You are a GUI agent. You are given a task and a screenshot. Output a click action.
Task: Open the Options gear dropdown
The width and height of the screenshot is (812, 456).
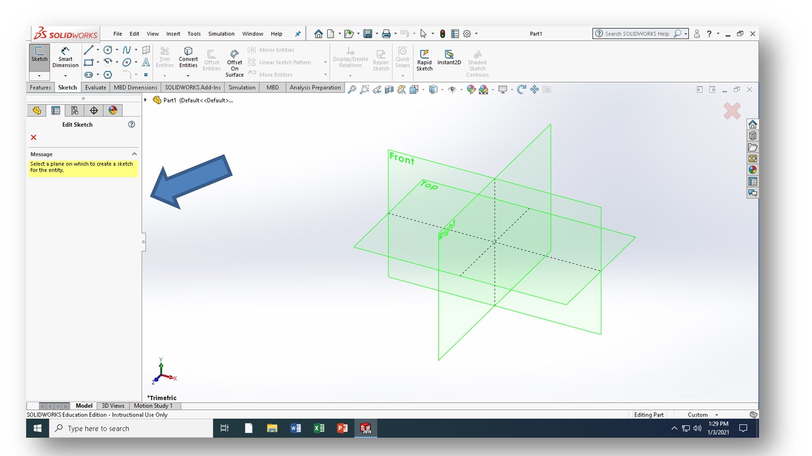(476, 34)
